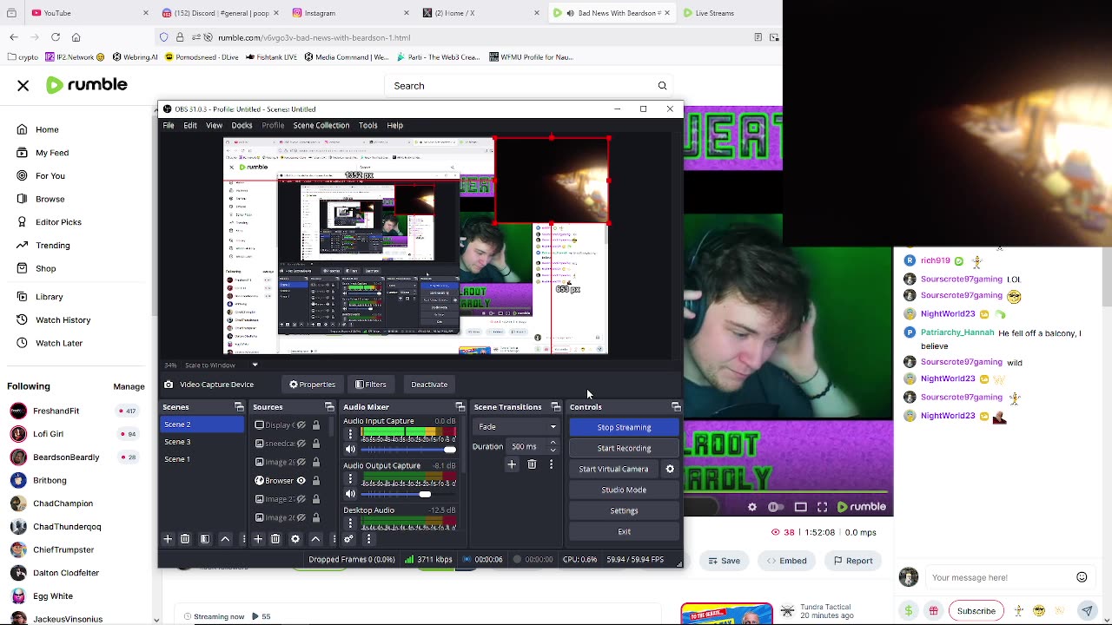Move the selected source up
The width and height of the screenshot is (1112, 625).
pyautogui.click(x=315, y=539)
